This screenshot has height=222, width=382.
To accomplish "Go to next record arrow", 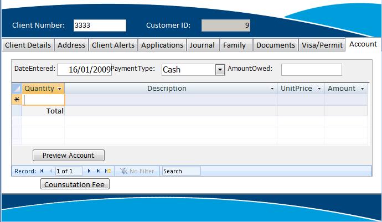I will coord(89,171).
